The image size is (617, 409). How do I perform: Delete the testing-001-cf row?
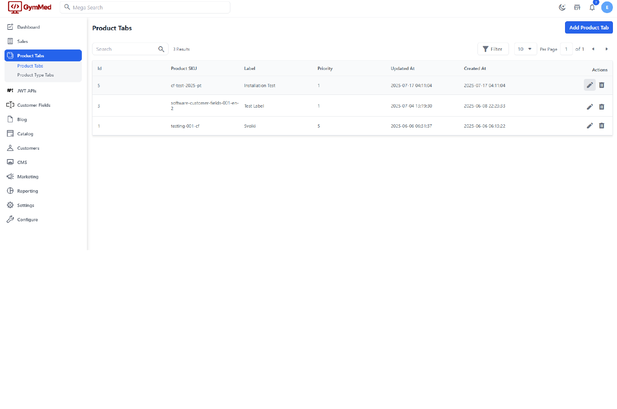601,126
